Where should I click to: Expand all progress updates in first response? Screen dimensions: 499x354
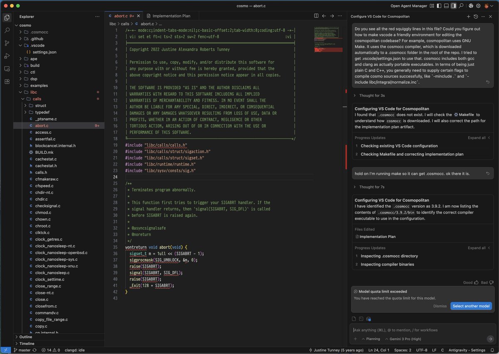coord(479,138)
